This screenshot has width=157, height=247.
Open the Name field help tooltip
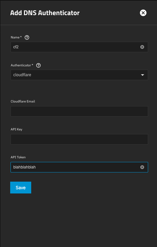pyautogui.click(x=27, y=37)
